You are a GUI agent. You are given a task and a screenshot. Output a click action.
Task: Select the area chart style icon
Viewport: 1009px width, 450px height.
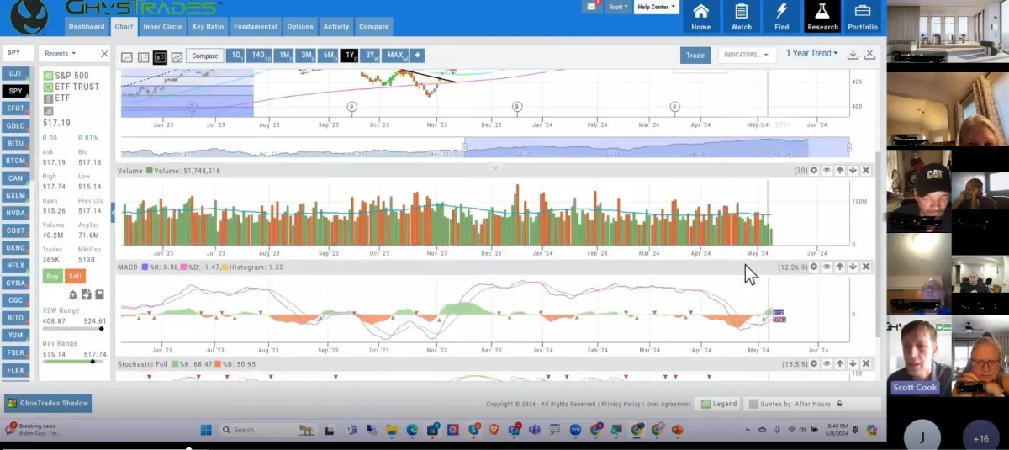click(177, 57)
